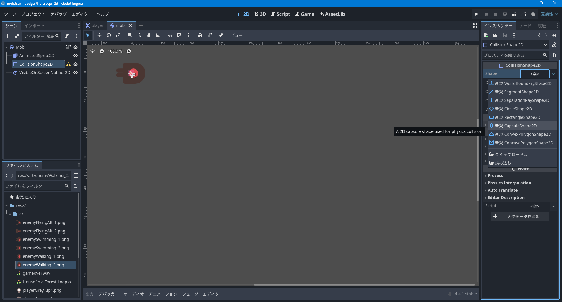The image size is (562, 302).
Task: Select the Move Mode tool
Action: click(100, 35)
